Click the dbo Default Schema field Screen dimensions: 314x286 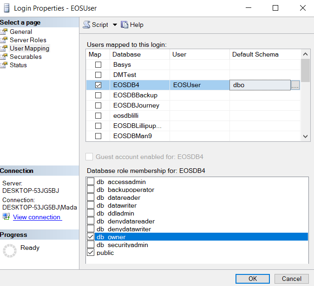tap(260, 85)
